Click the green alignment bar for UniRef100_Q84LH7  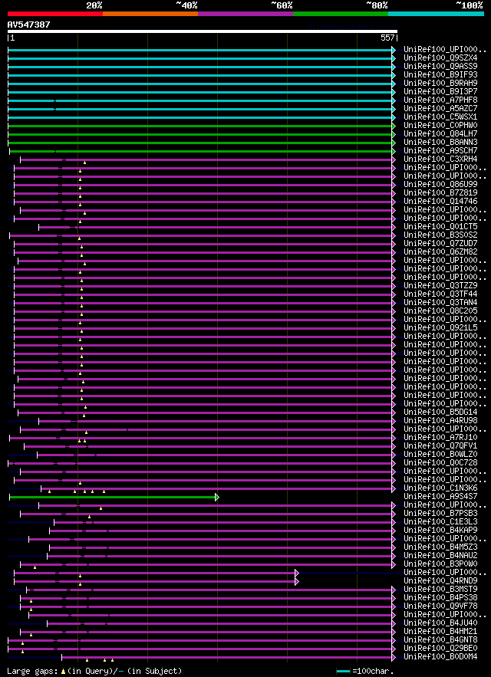point(199,134)
